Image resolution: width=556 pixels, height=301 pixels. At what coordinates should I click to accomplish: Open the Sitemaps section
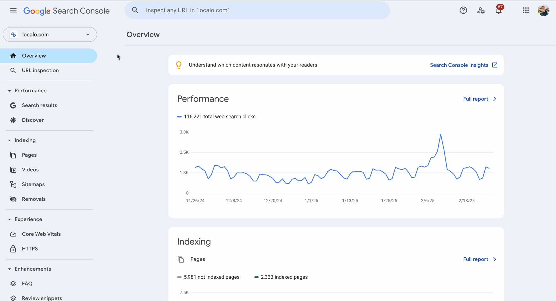(x=33, y=184)
